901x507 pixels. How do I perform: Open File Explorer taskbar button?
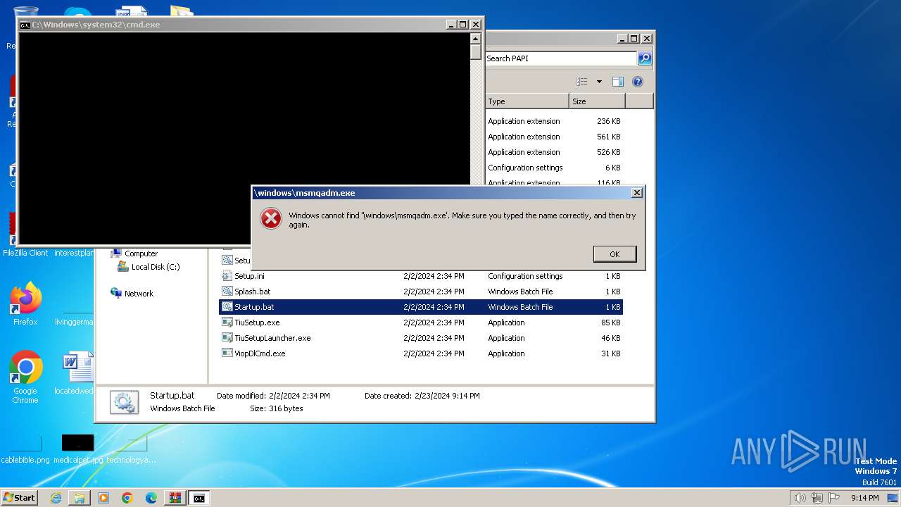[x=80, y=498]
